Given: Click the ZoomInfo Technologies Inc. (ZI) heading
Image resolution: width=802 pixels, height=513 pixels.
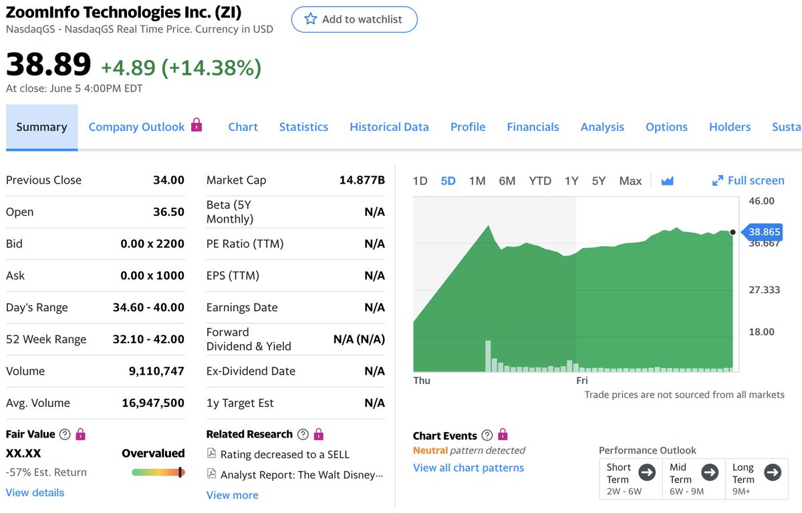Looking at the screenshot, I should point(124,12).
